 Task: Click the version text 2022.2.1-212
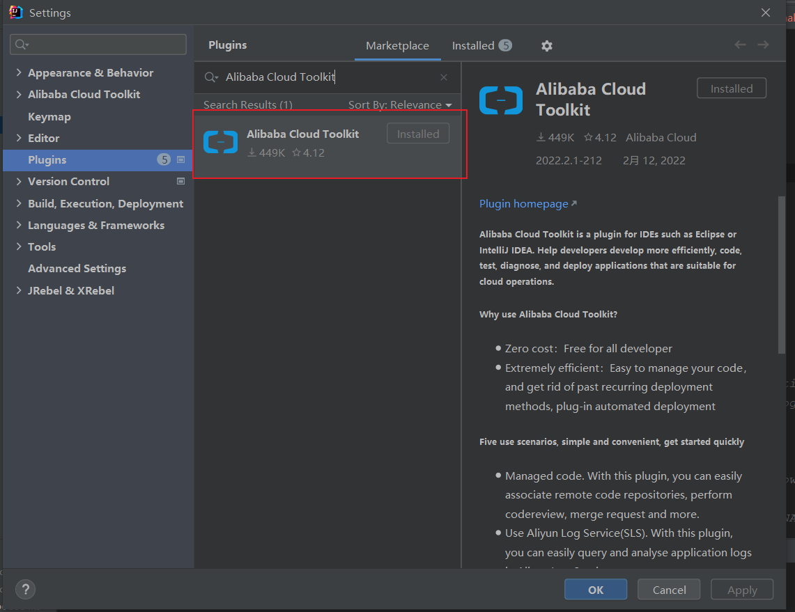(x=569, y=161)
